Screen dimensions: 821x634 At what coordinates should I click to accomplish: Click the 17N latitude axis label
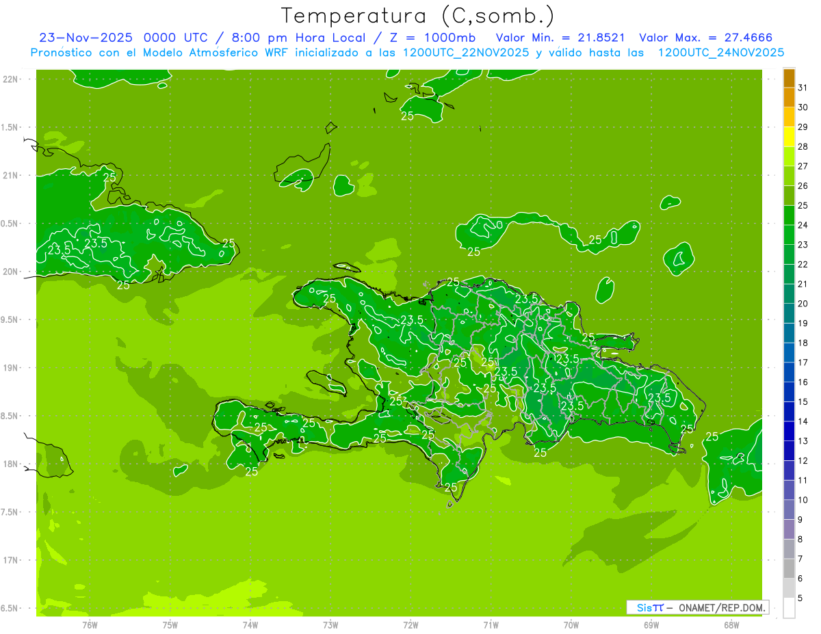(11, 560)
